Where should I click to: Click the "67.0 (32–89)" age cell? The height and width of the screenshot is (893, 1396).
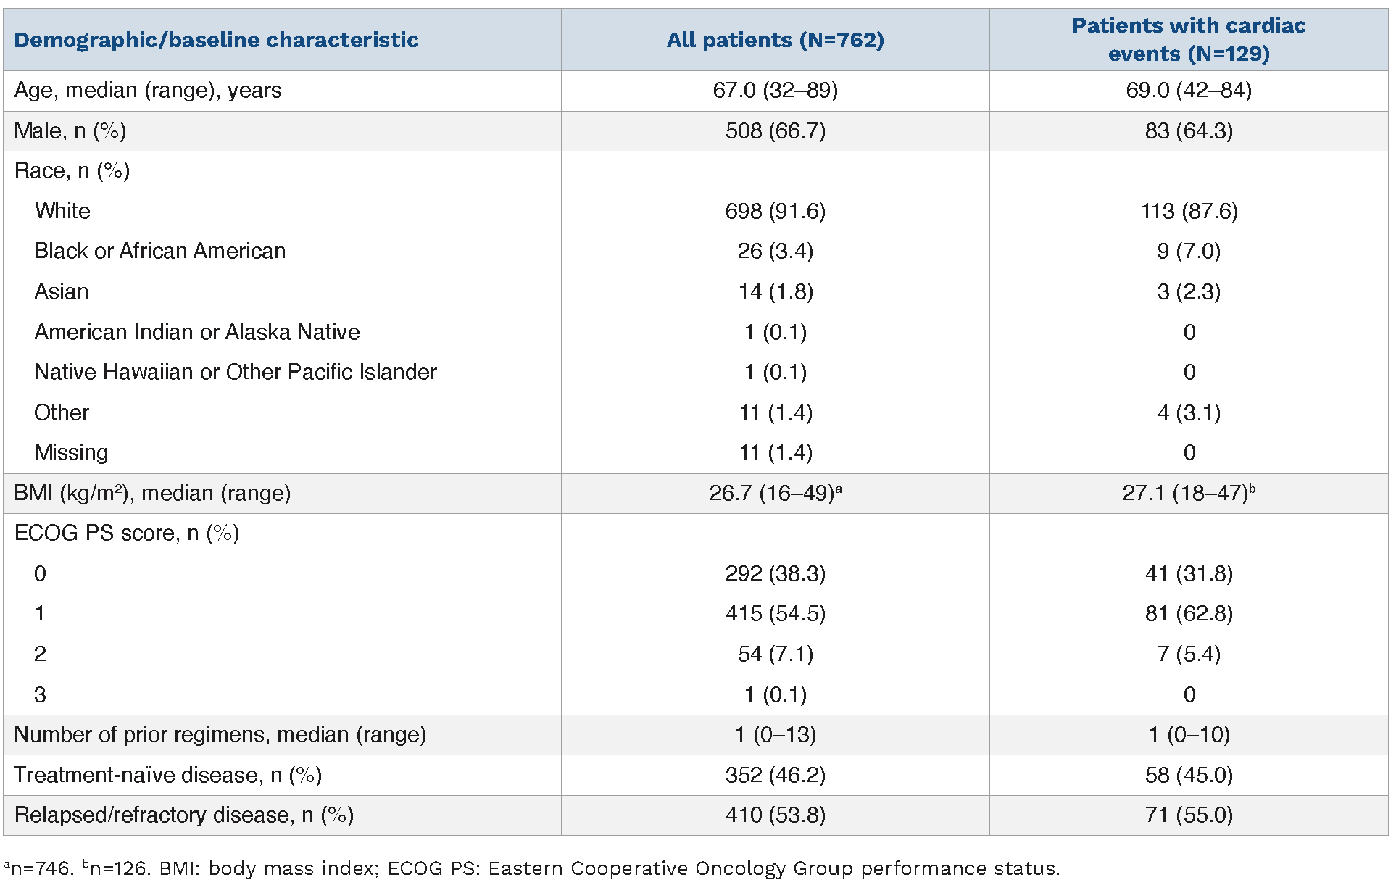[775, 91]
